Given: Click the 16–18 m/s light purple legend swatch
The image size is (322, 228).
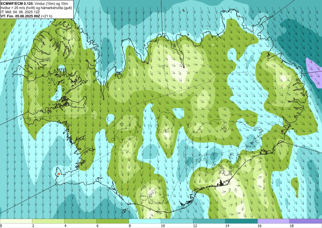Looking at the screenshot, I should tap(273, 221).
